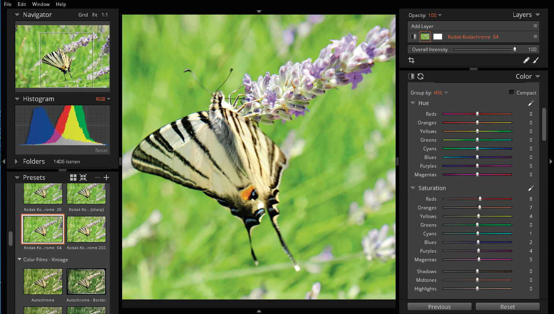Toggle the Color panel effect on/off
Screen dimensions: 554x314
click(411, 76)
